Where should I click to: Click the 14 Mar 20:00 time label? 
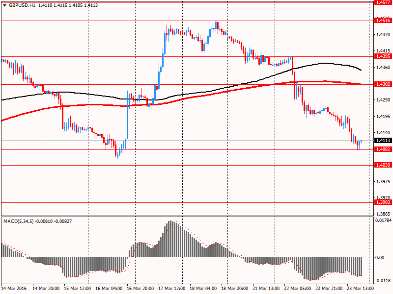[46, 289]
